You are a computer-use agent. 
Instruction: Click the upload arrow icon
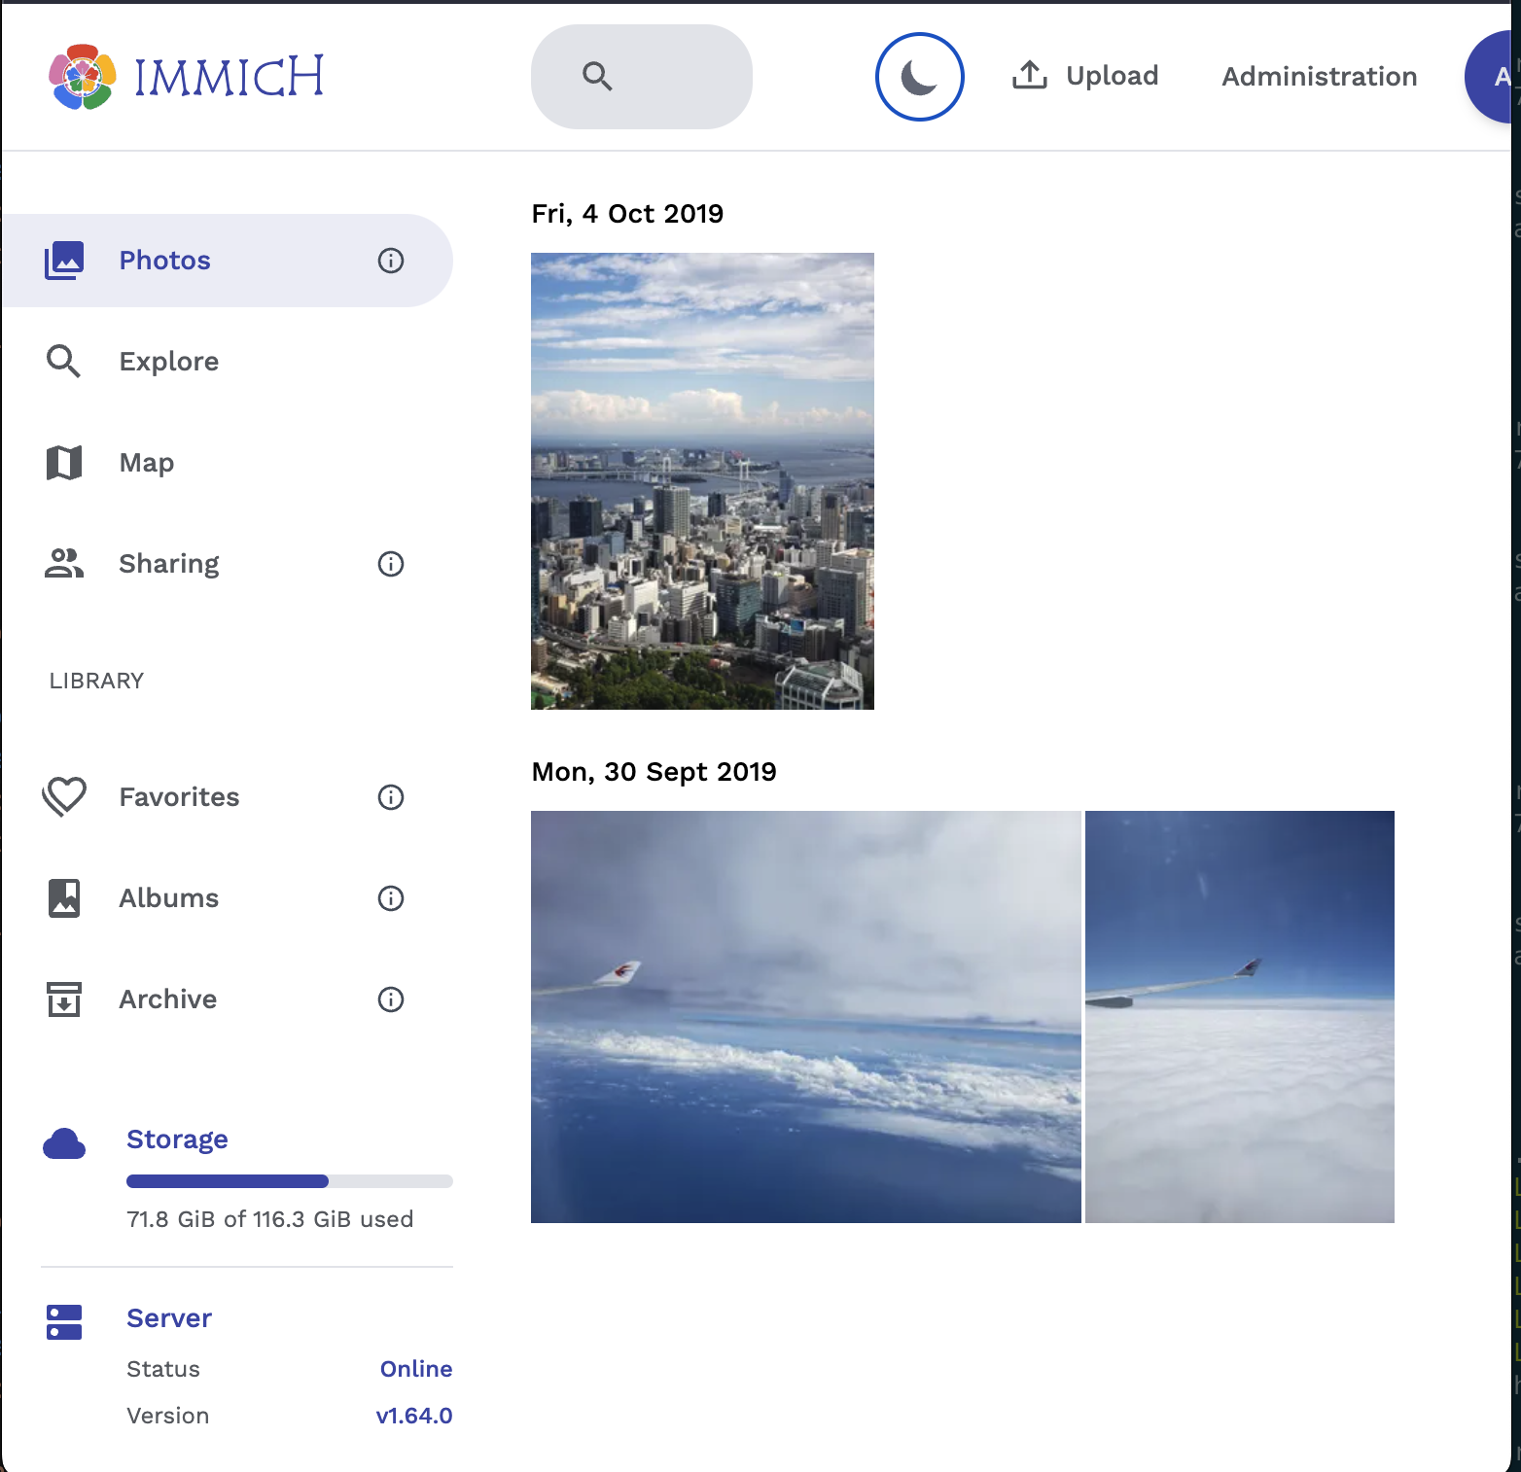tap(1030, 76)
